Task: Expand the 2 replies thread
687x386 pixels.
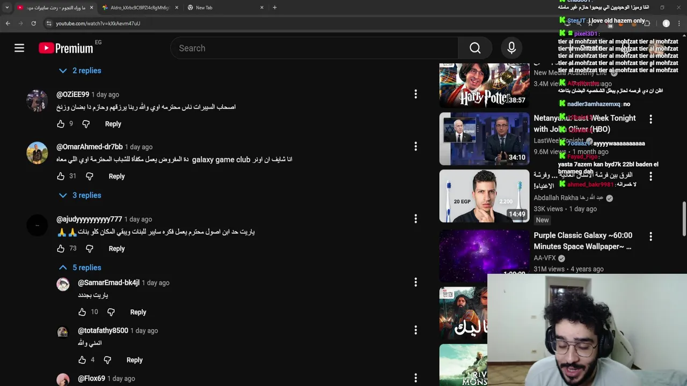Action: click(x=80, y=71)
